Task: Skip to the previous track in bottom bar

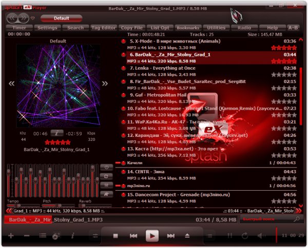Action: 133,236
